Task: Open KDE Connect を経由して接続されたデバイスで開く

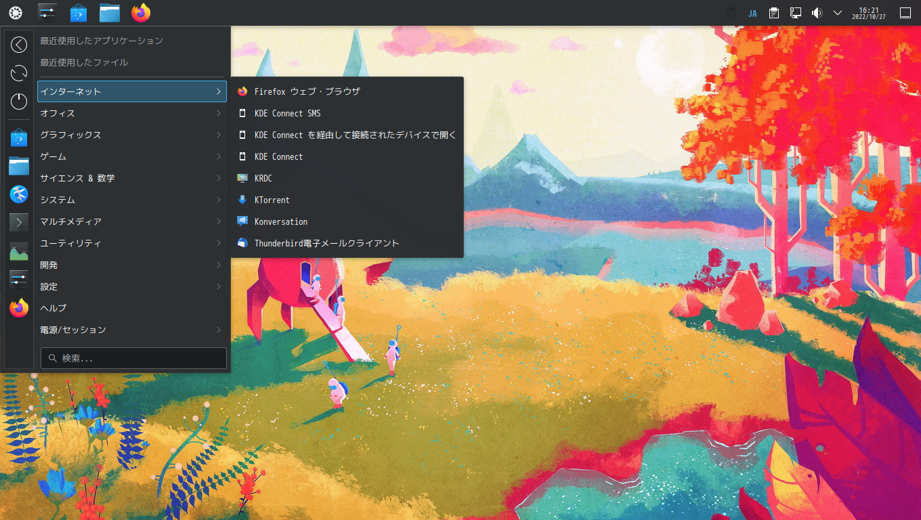Action: tap(347, 135)
